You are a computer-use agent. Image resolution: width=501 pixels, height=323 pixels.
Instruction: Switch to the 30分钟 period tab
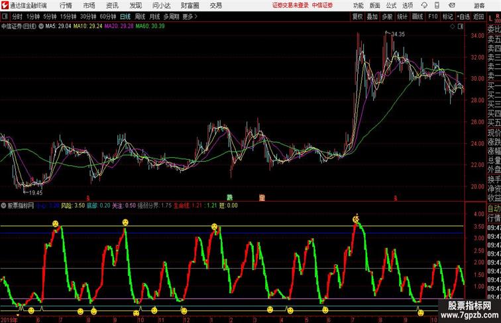tap(88, 17)
